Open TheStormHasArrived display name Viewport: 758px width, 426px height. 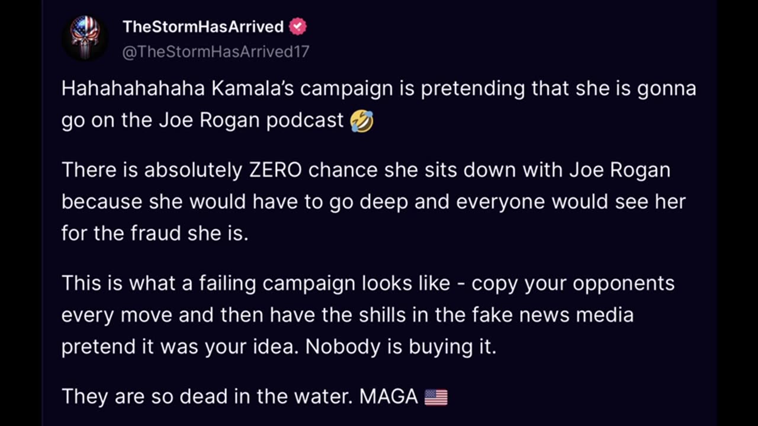(203, 27)
